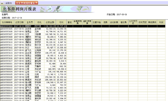Select order number QH2017080110
Viewport: 168px width, 101px height.
[6, 88]
